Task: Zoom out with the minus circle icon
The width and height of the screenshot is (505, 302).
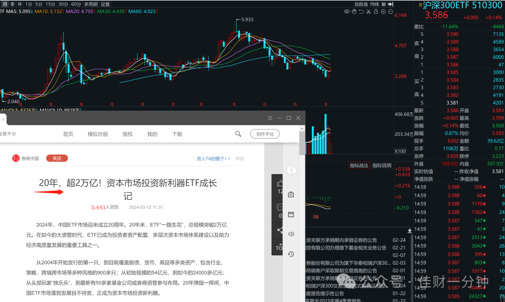Action: (390, 12)
